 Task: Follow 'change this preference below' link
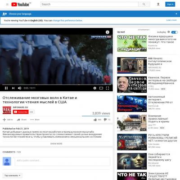67,20
